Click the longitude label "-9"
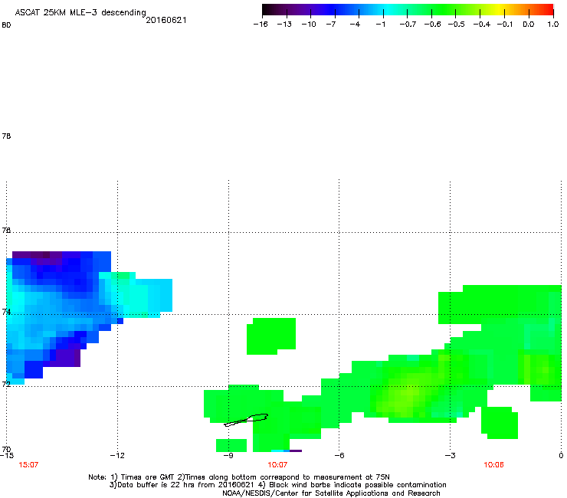The width and height of the screenshot is (567, 498). tap(228, 455)
